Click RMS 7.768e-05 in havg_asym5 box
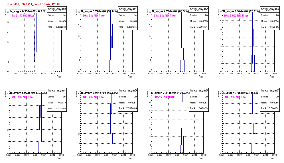Screen dimensions: 284x163 coord(128,108)
